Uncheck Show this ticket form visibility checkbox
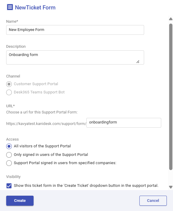Screen dimensions: 173x211 [9, 186]
